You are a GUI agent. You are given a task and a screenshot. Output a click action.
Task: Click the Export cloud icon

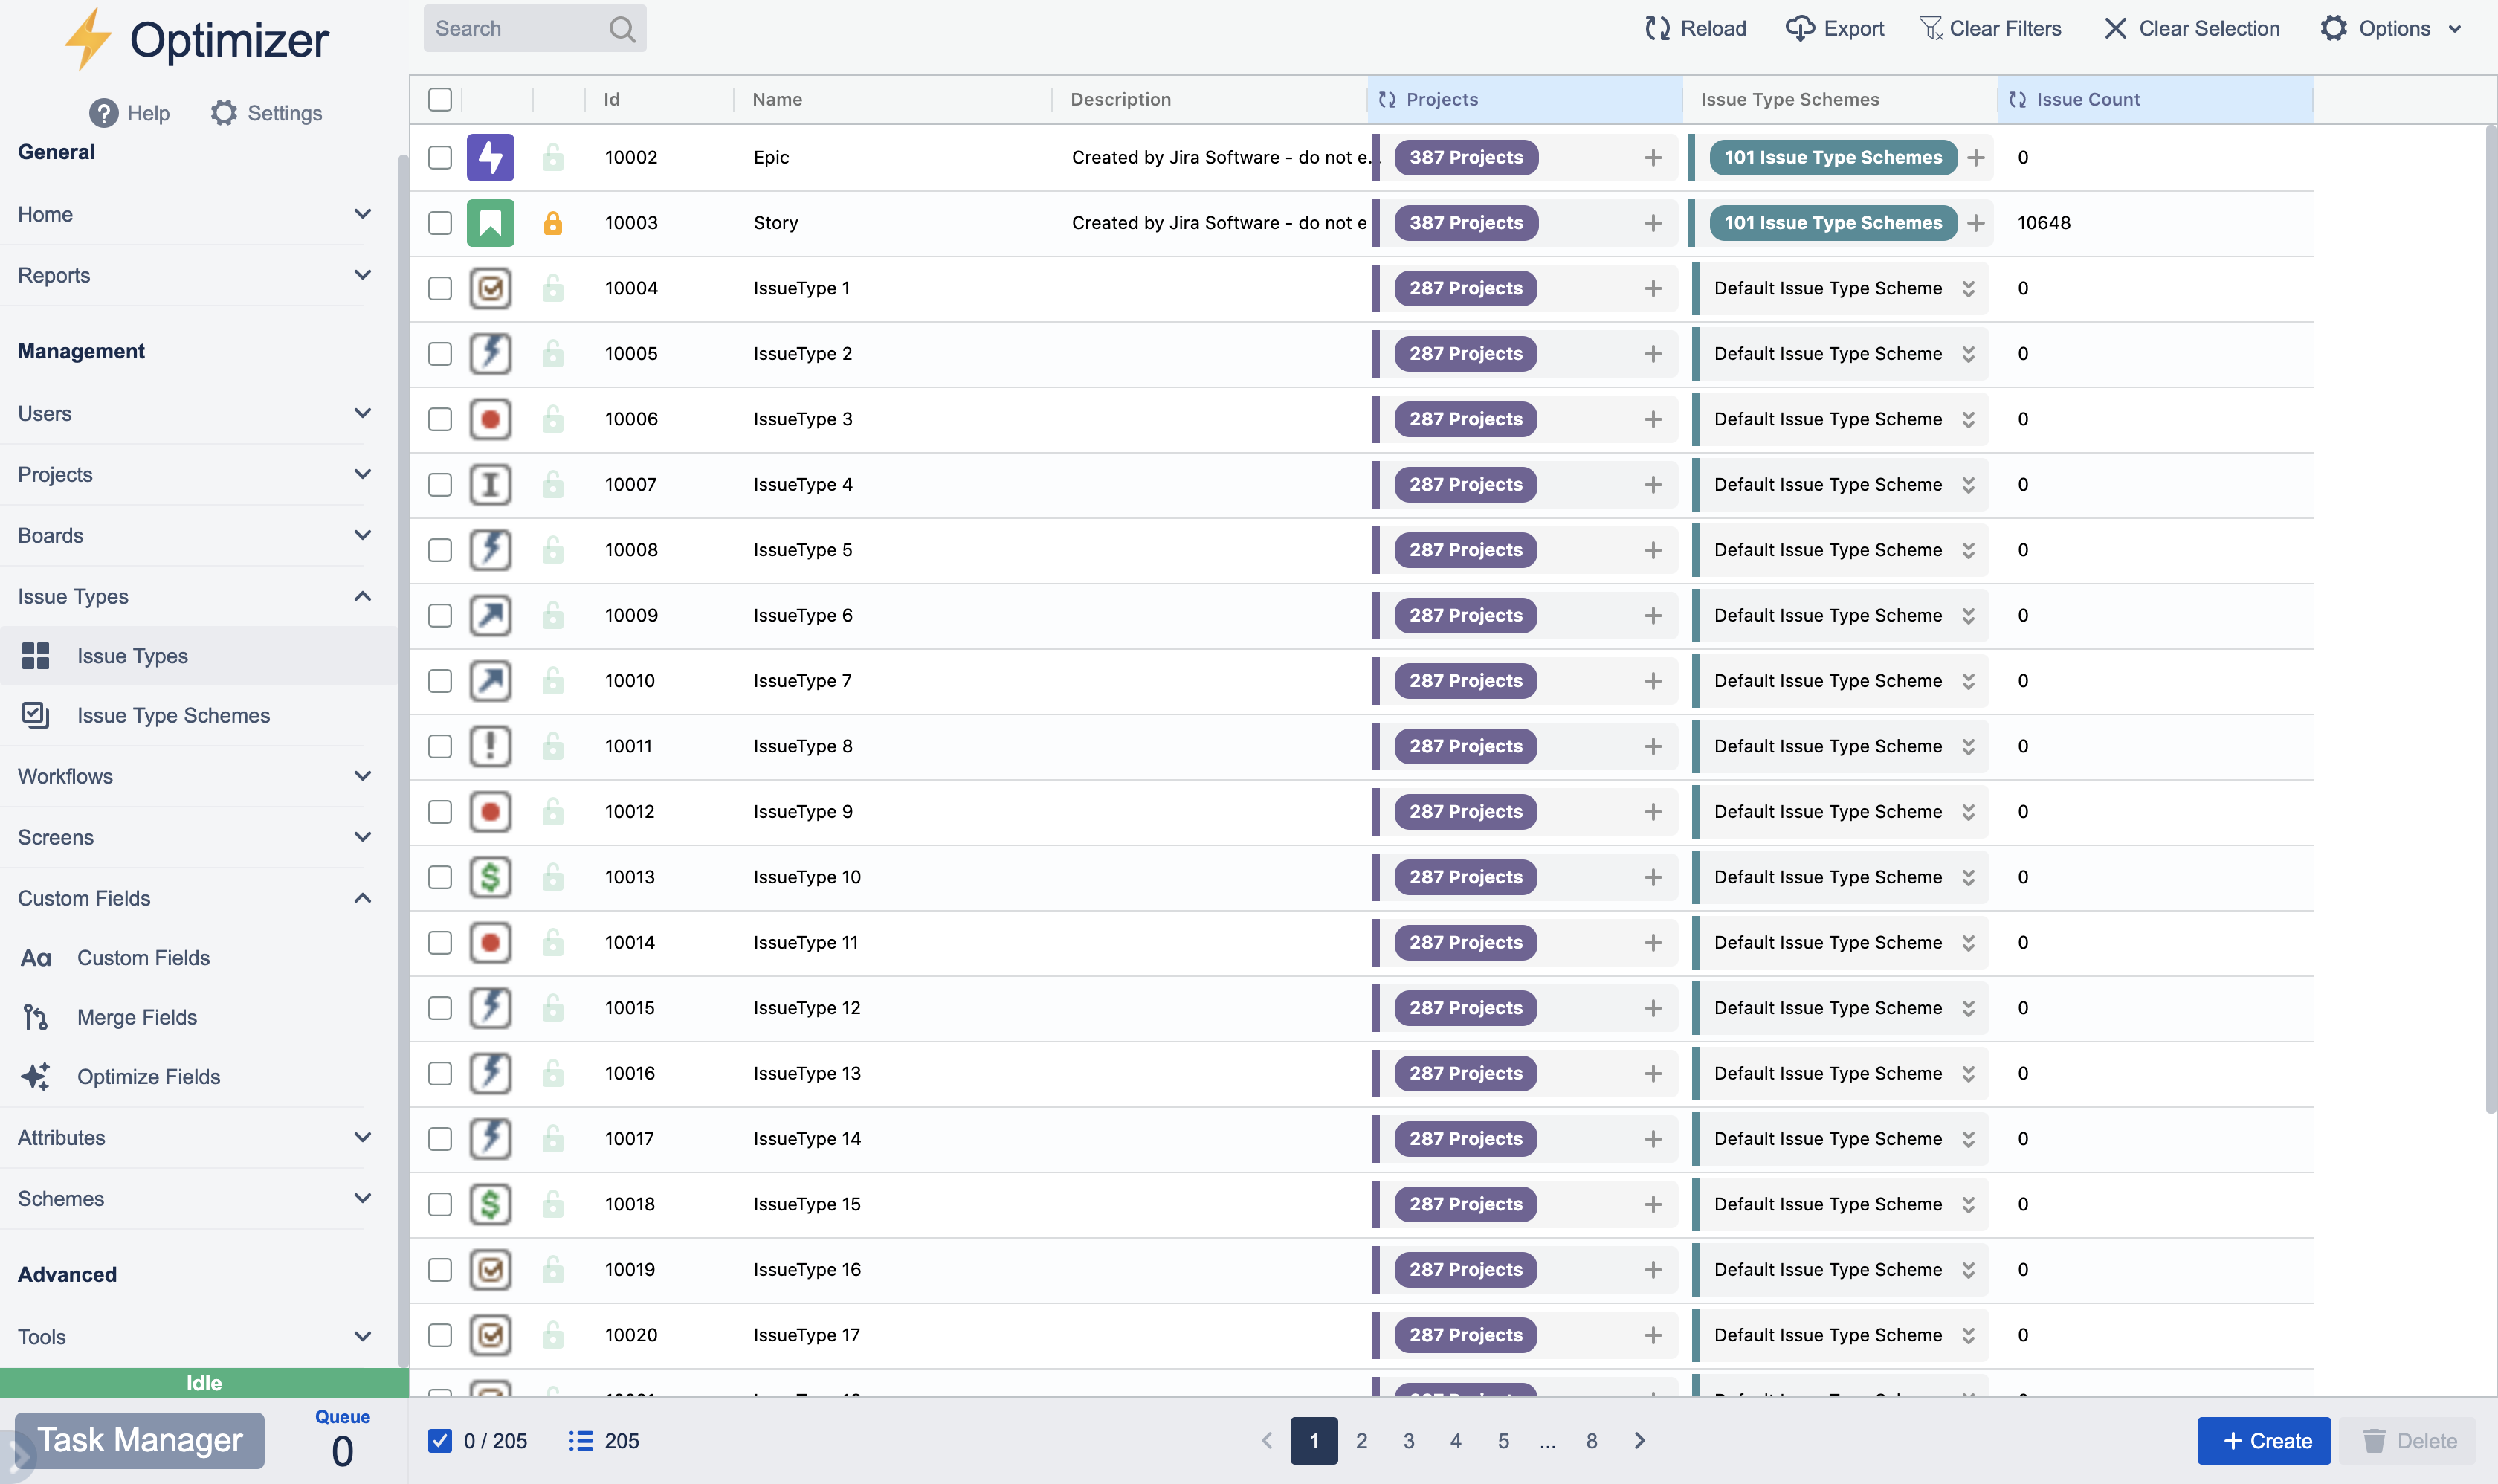pyautogui.click(x=1799, y=28)
